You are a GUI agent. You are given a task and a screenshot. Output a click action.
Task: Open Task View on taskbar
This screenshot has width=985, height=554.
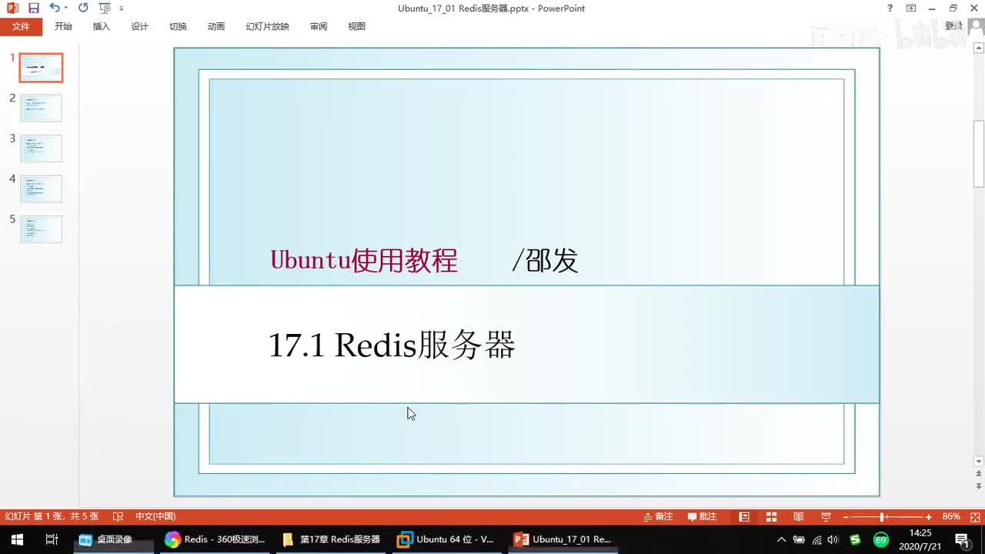tap(52, 539)
